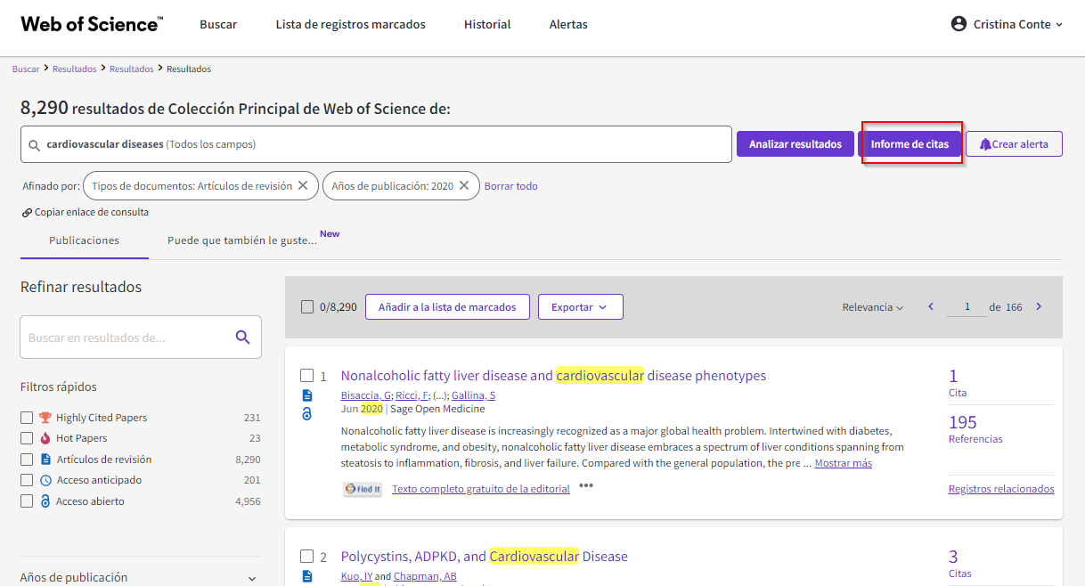Viewport: 1085px width, 586px height.
Task: Check the Acceso abierto filter
Action: 27,501
